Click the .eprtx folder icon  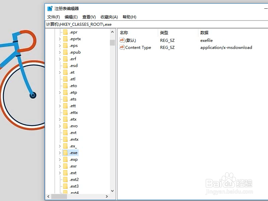click(x=65, y=39)
